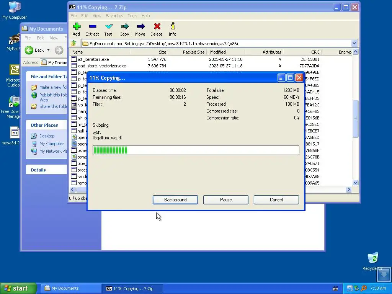The image size is (392, 294).
Task: Open My Network Places link
Action: pyautogui.click(x=49, y=151)
